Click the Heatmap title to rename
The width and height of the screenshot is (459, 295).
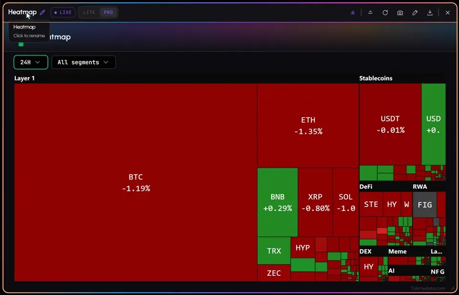pyautogui.click(x=22, y=12)
